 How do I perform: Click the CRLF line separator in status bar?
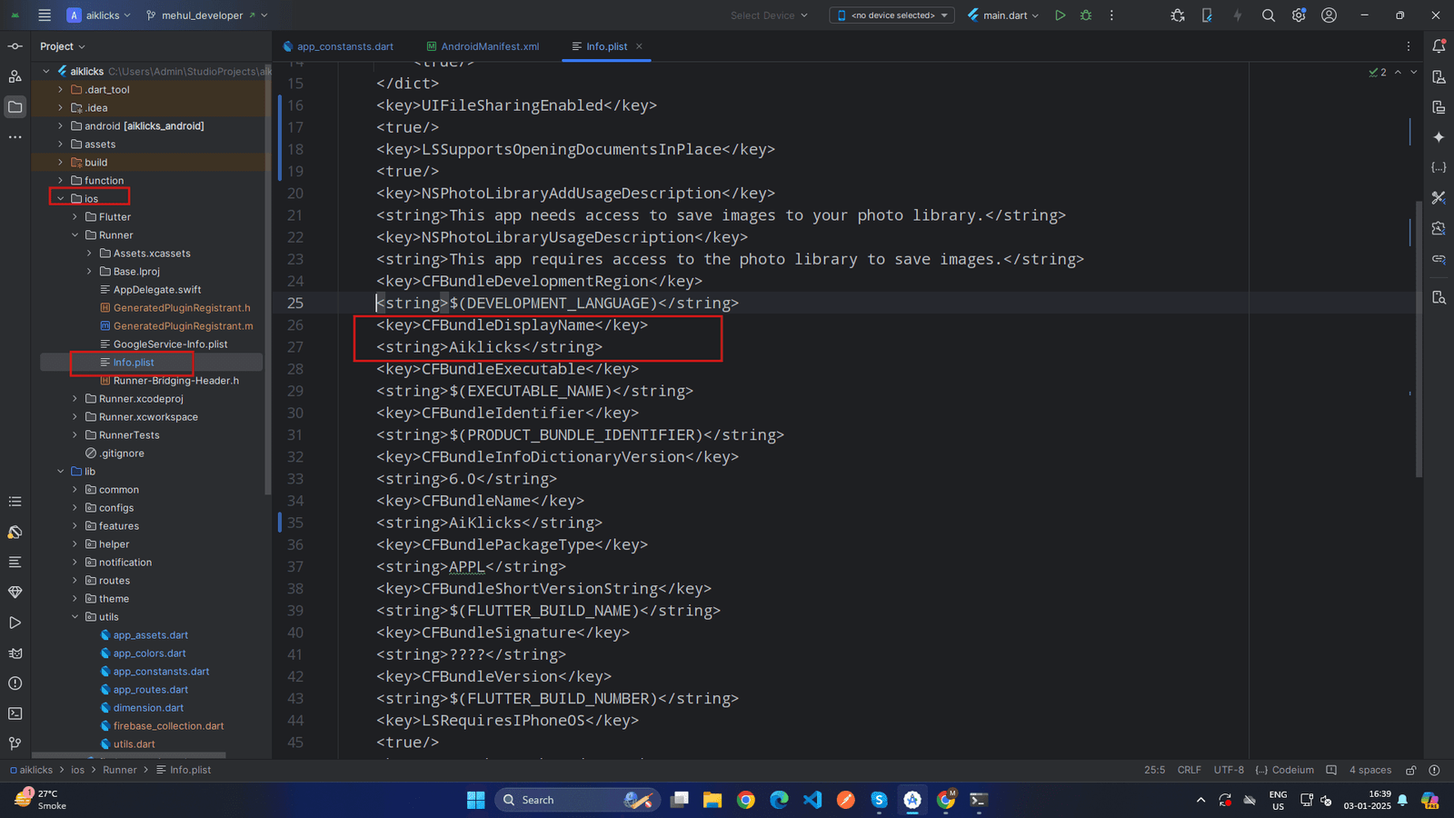[x=1189, y=770]
